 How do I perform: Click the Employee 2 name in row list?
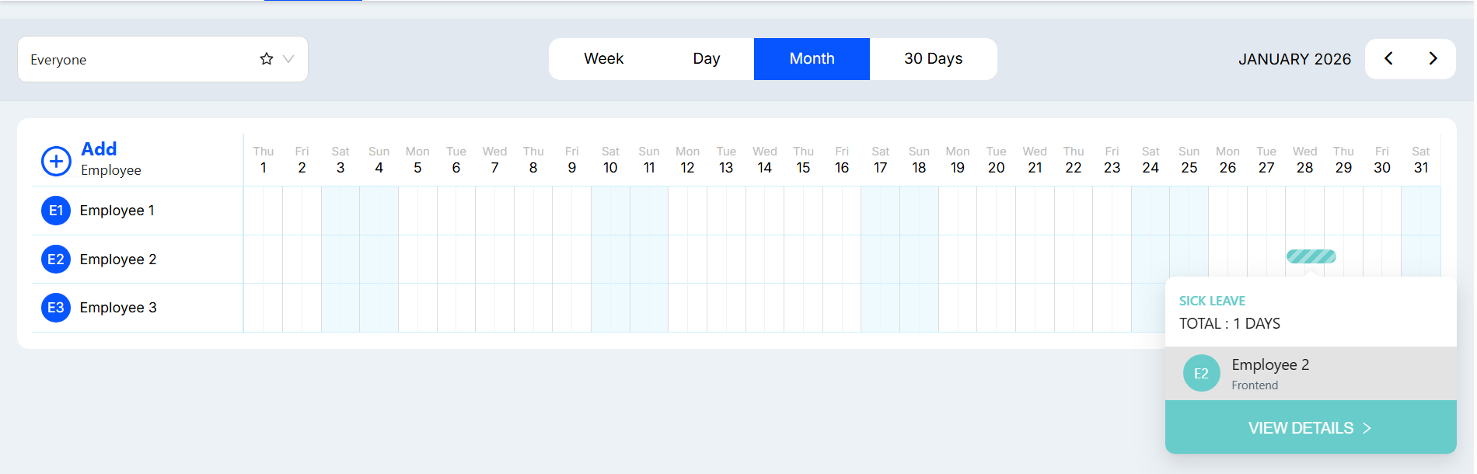point(118,260)
